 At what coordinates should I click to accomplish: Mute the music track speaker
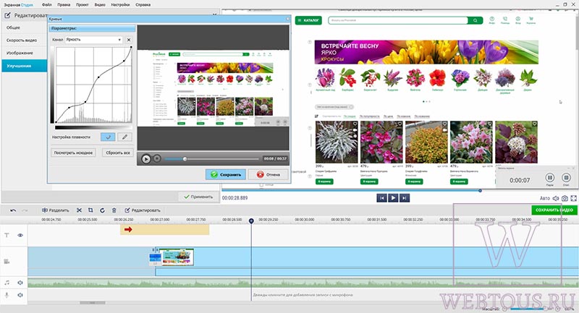click(x=20, y=283)
